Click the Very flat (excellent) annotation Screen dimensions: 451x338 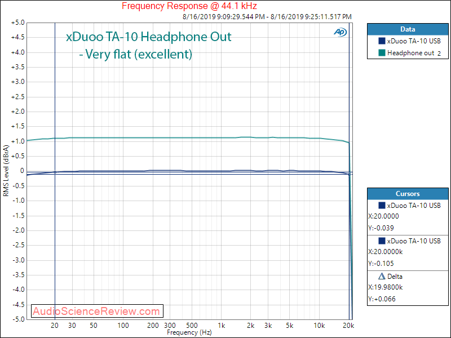coord(136,54)
